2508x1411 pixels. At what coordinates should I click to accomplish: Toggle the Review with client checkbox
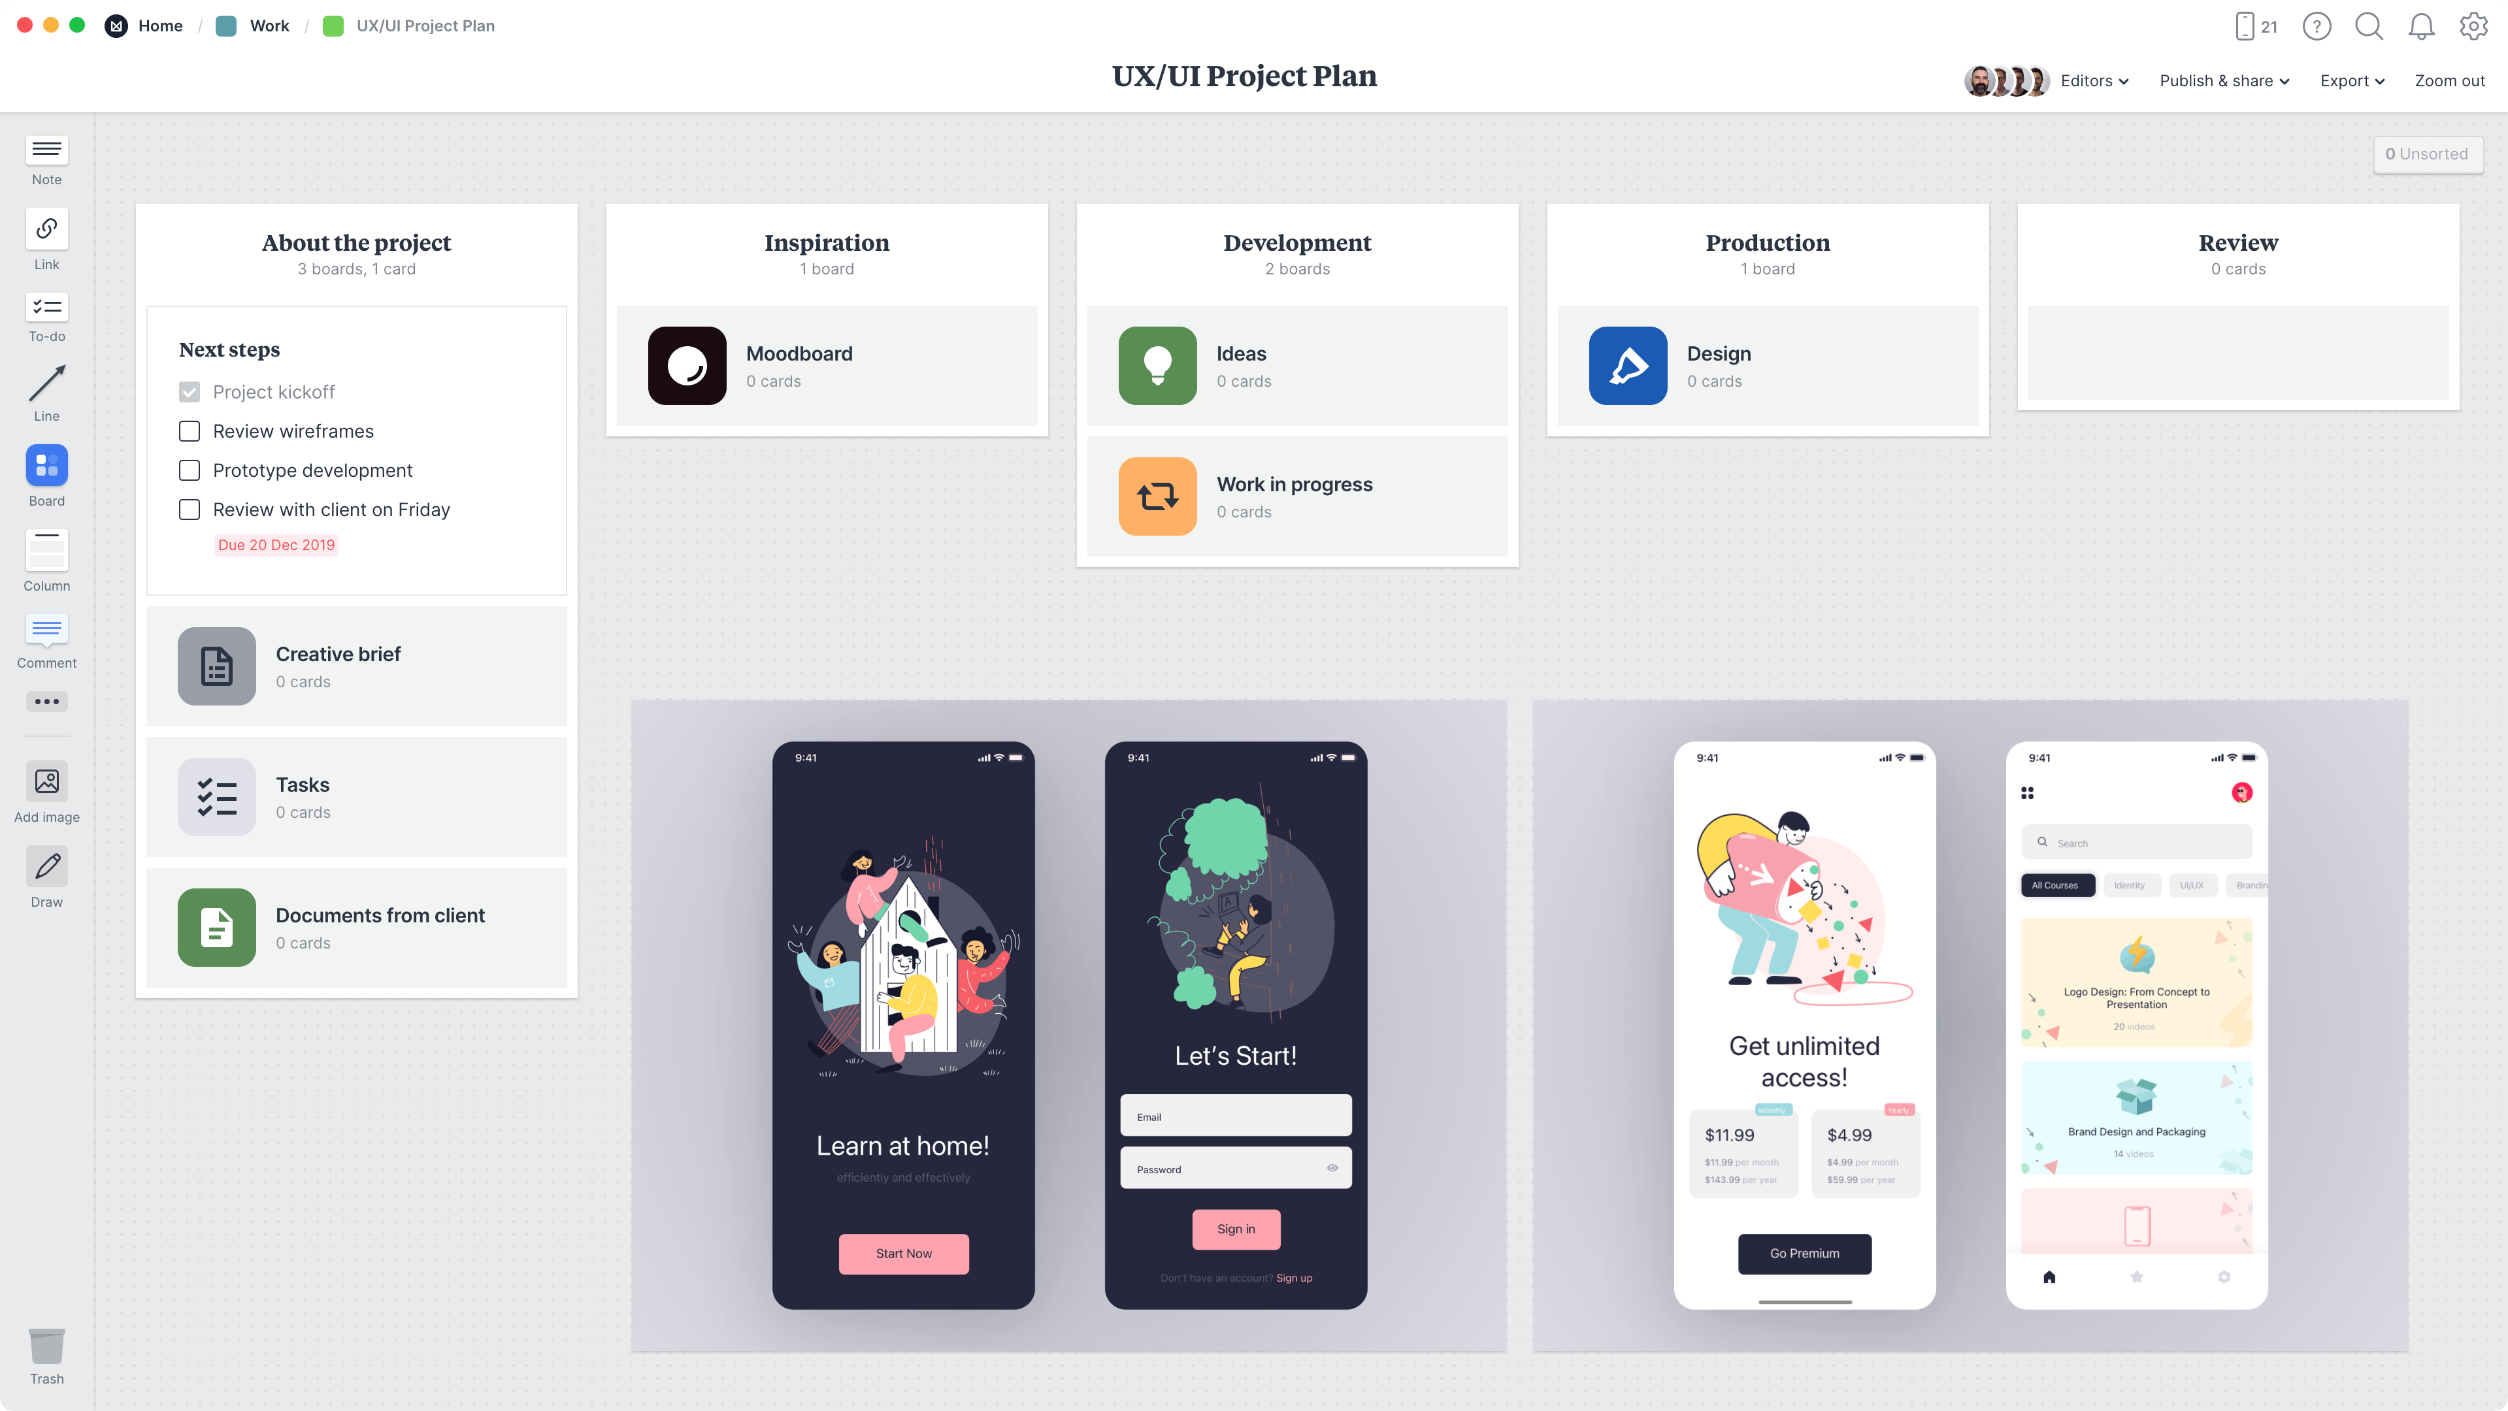[x=190, y=508]
